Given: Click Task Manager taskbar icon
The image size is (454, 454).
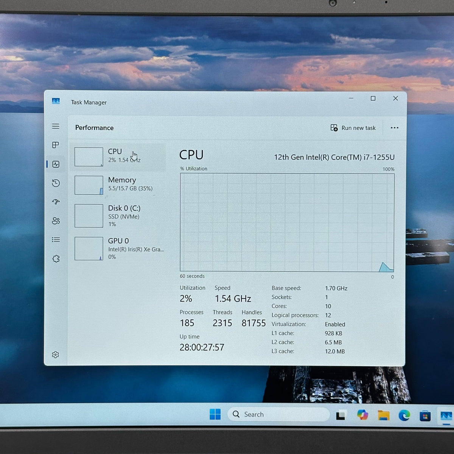Looking at the screenshot, I should (x=446, y=416).
